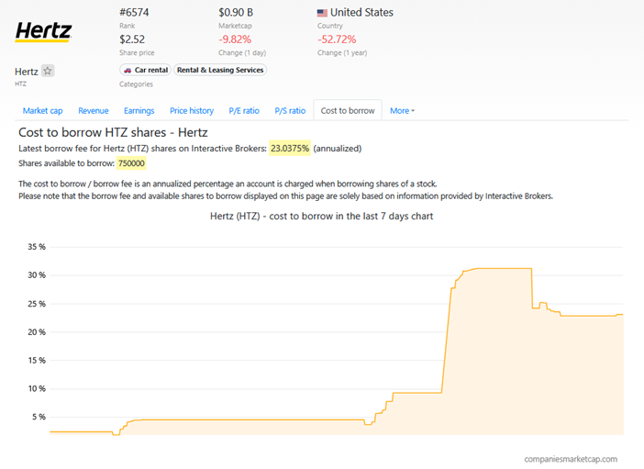Click the Hertz company name beside the star
This screenshot has height=469, width=644.
pos(27,72)
